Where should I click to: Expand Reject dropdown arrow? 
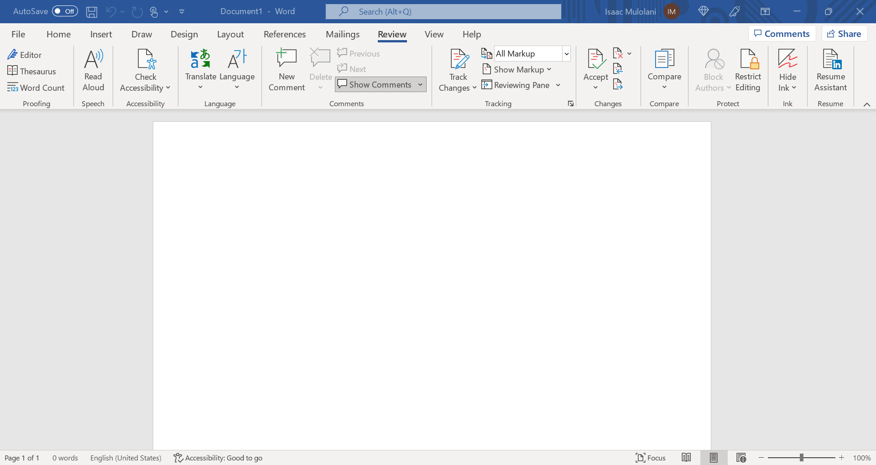629,54
